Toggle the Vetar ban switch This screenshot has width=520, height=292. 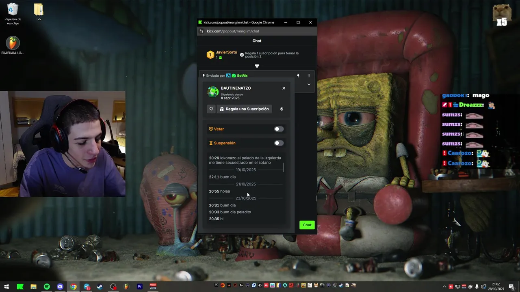coord(279,129)
